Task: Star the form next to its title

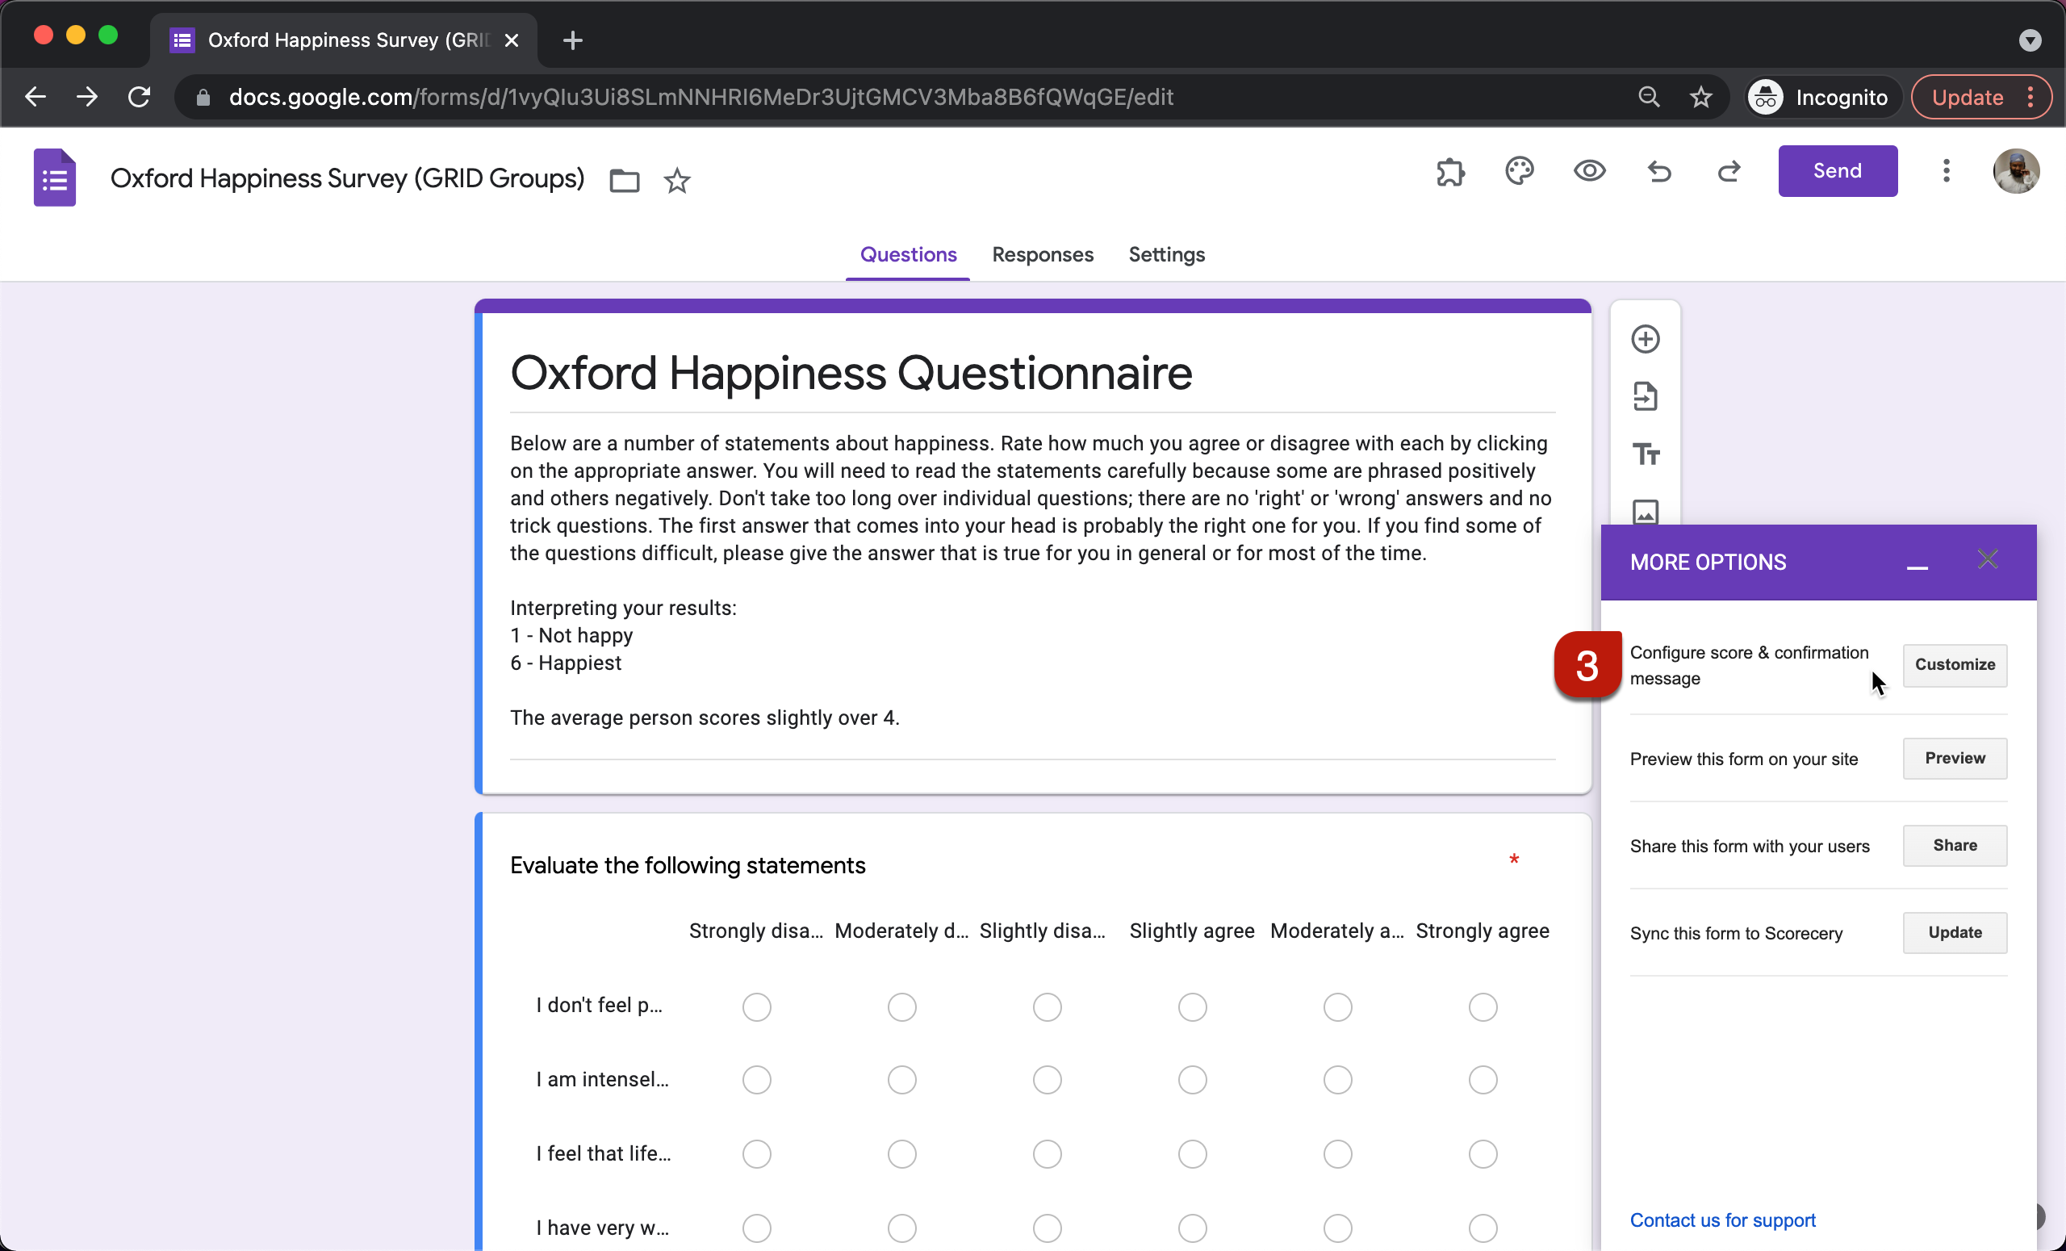Action: (676, 180)
